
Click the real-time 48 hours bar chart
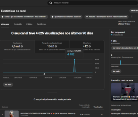pyautogui.click(x=125, y=62)
